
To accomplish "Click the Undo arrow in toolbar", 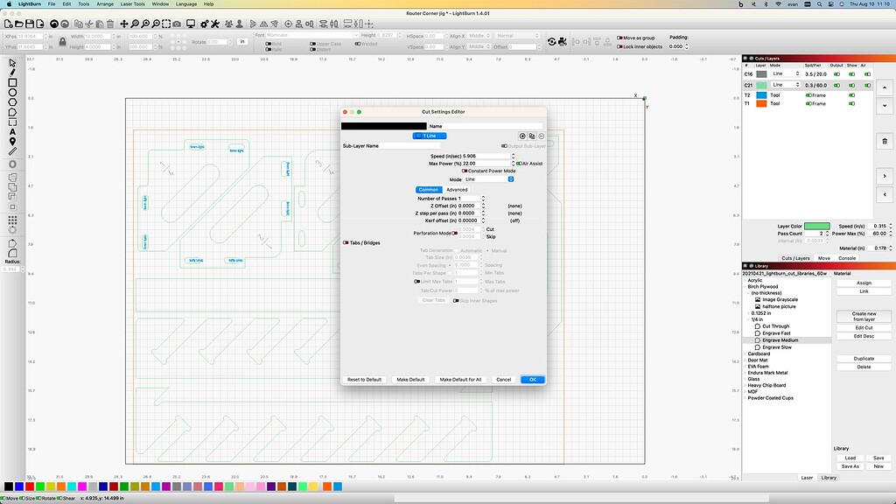I will point(54,24).
